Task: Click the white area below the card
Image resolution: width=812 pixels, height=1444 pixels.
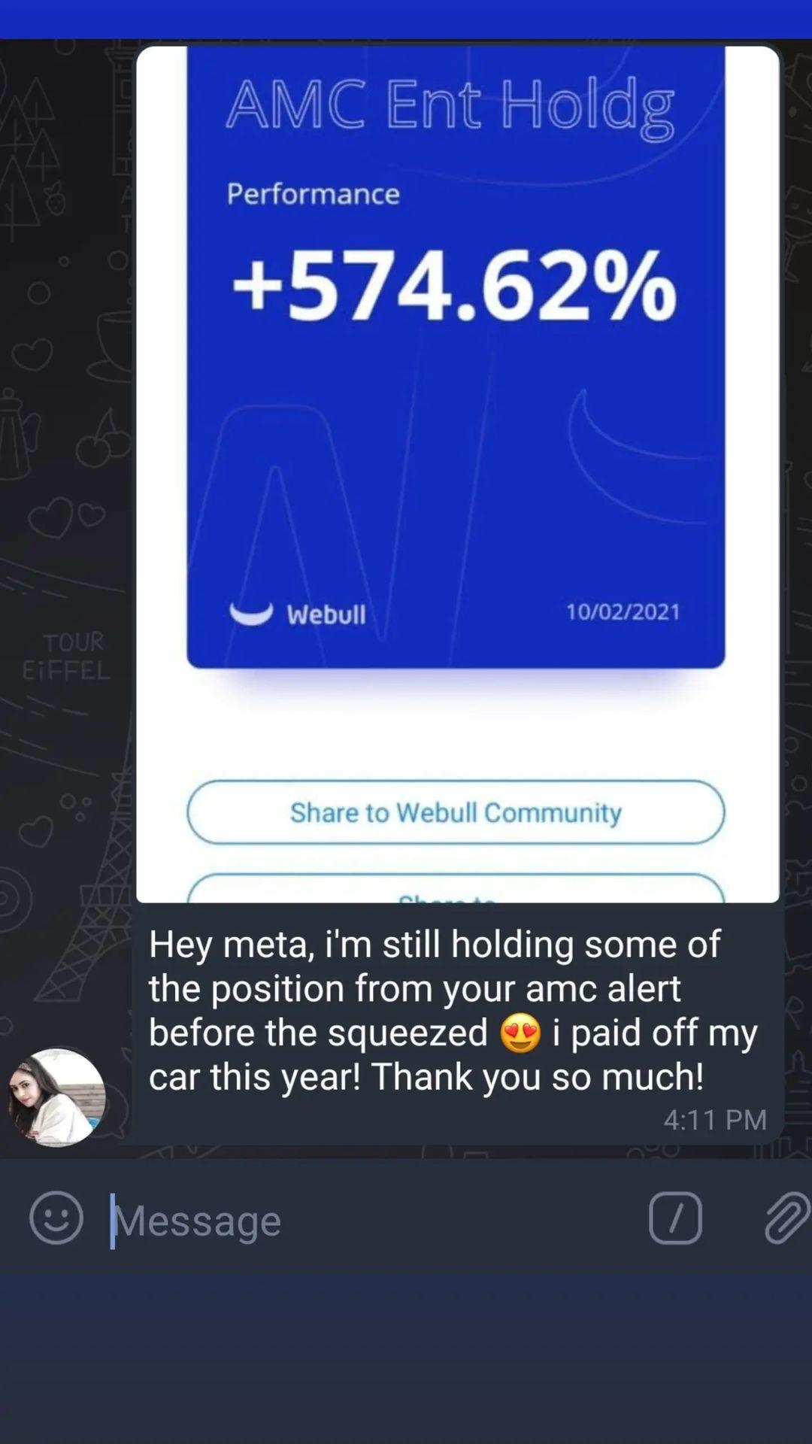Action: click(456, 726)
